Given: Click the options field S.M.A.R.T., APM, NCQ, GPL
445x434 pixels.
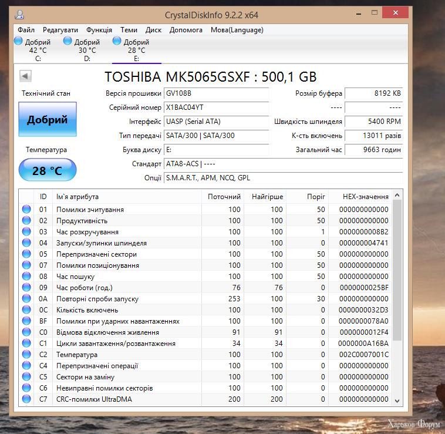Looking at the screenshot, I should [x=283, y=178].
